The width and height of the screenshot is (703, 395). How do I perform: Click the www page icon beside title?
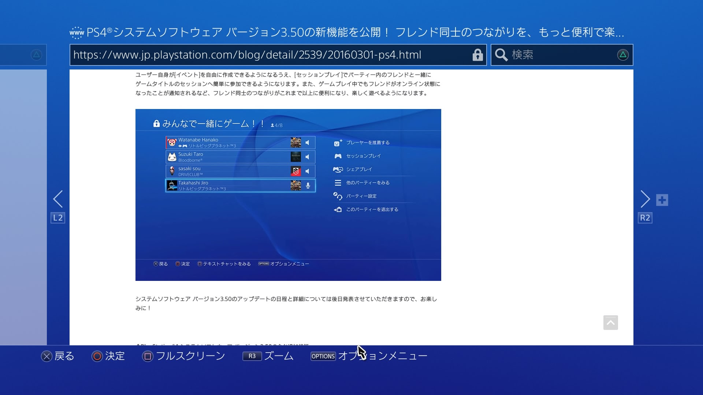77,33
